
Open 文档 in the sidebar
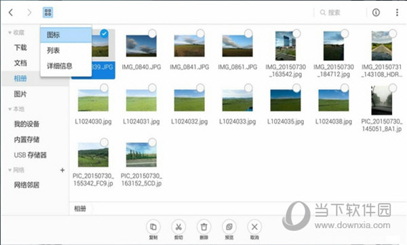(x=20, y=63)
